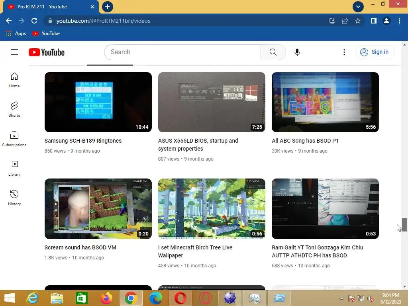408x306 pixels.
Task: Open Minecraft Birch Tree Live Wallpaper thumbnail
Action: click(212, 209)
